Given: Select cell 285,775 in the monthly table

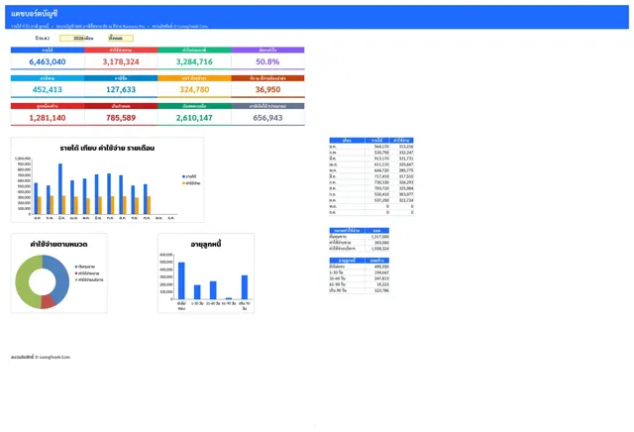Looking at the screenshot, I should (x=401, y=170).
